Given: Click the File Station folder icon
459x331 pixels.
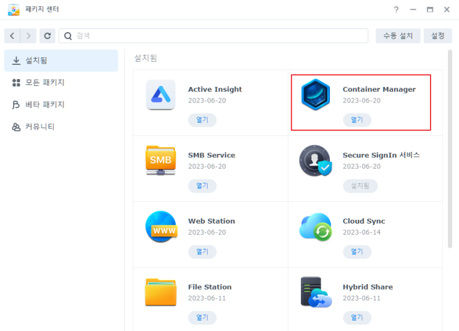Looking at the screenshot, I should 161,292.
